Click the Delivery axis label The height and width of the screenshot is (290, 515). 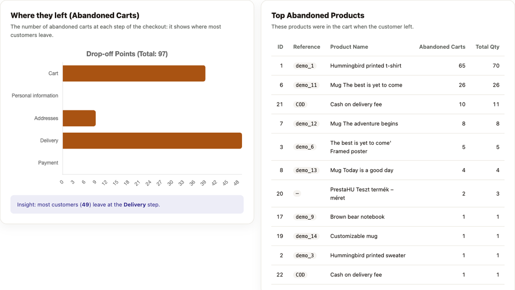pyautogui.click(x=49, y=141)
